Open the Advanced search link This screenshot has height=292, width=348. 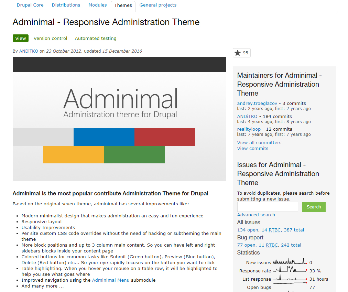point(256,215)
